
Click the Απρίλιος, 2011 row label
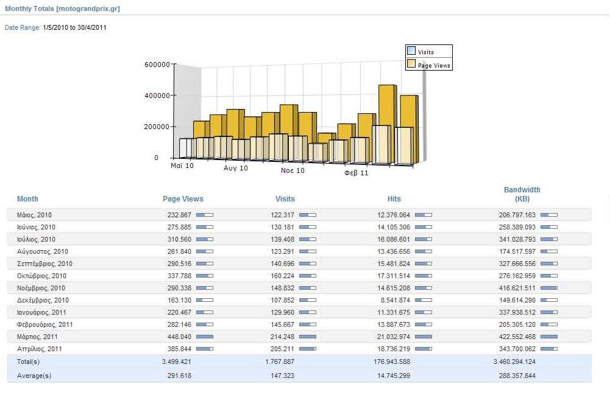[39, 349]
